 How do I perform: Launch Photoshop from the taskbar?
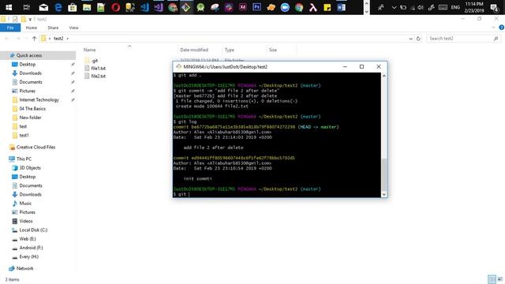pos(256,7)
